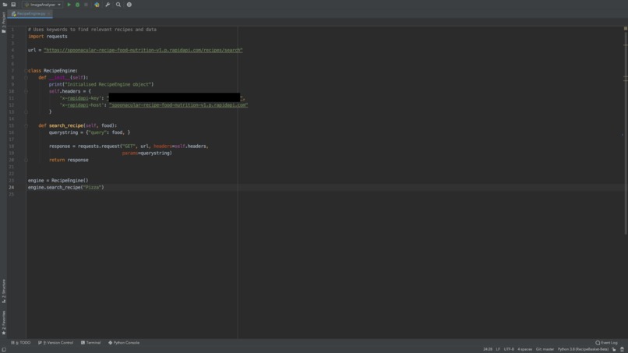The width and height of the screenshot is (628, 353).
Task: Click the engine = RecipeEngine() line
Action: point(58,180)
